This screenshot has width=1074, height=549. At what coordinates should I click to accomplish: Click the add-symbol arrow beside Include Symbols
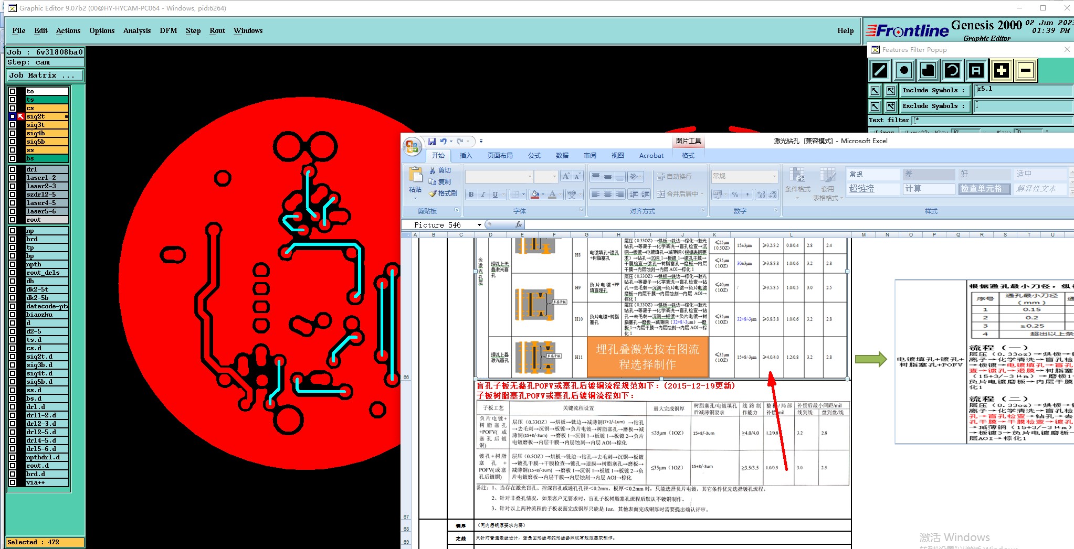[x=891, y=91]
